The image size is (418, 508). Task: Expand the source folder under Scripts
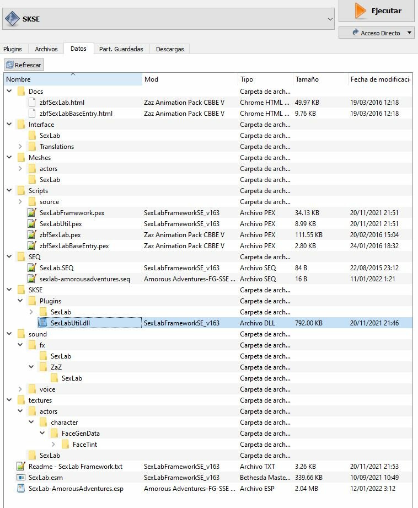click(20, 201)
